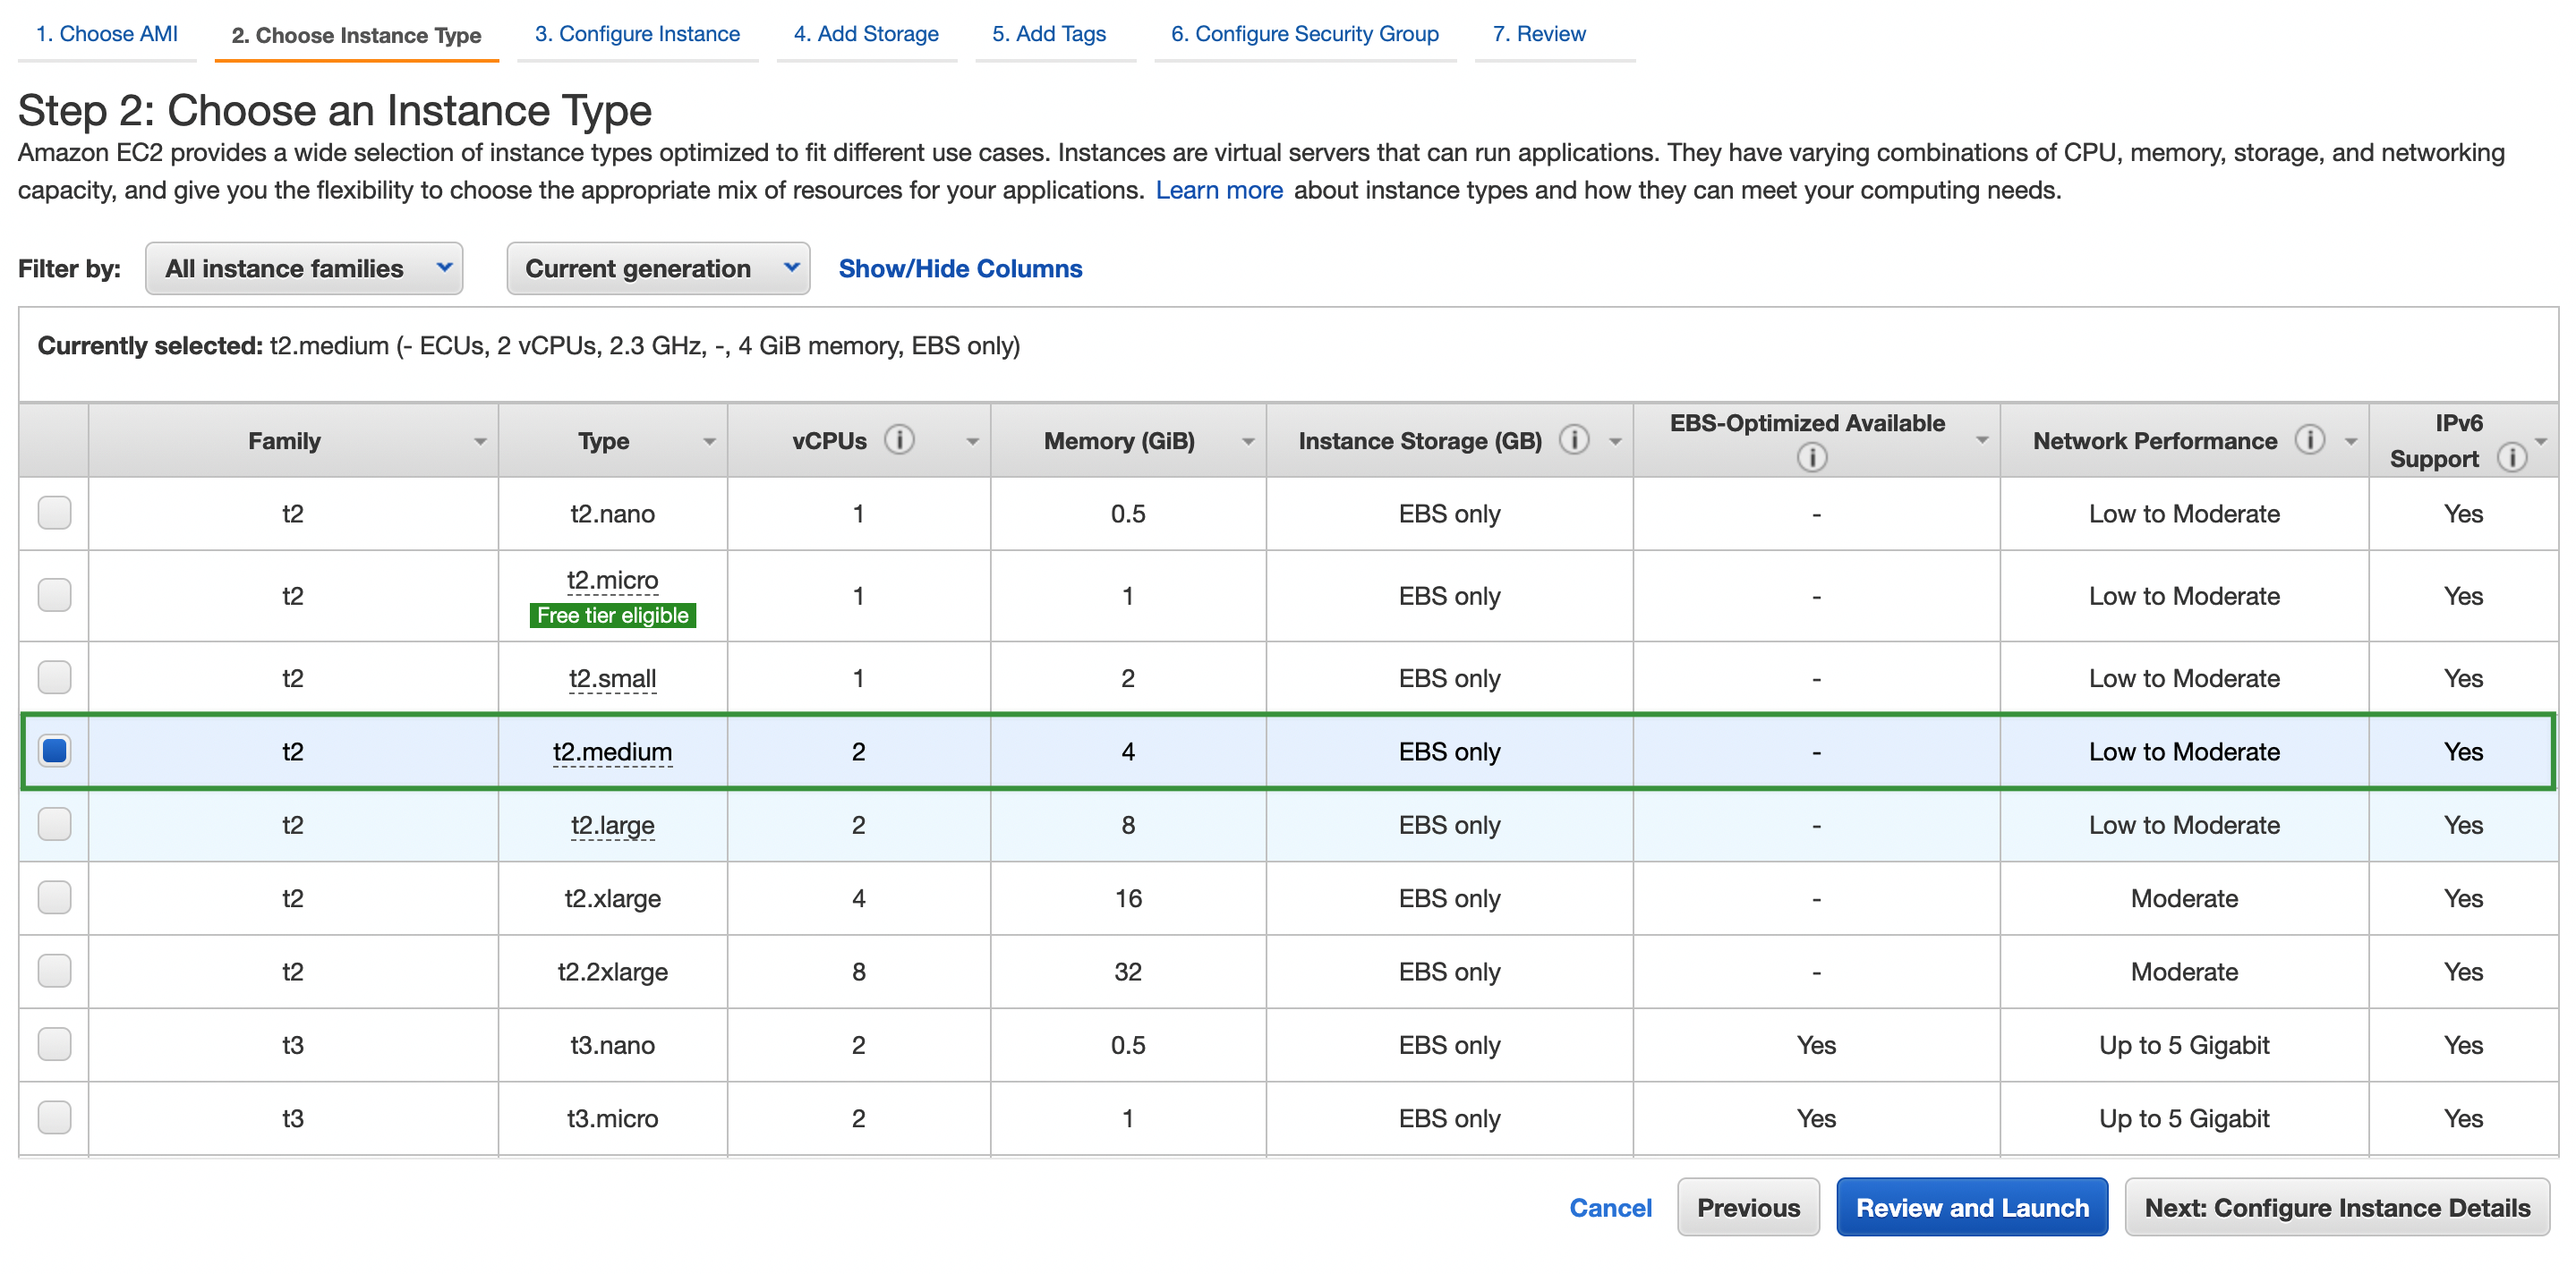Select the t2.micro instance checkbox
This screenshot has width=2576, height=1274.
(x=54, y=596)
